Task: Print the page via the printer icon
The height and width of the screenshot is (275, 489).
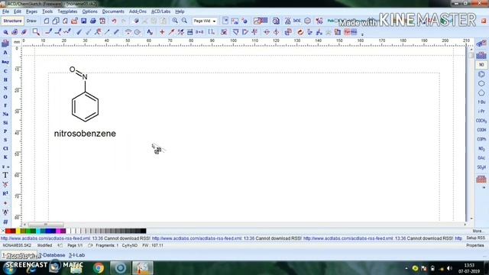Action: pos(93,21)
